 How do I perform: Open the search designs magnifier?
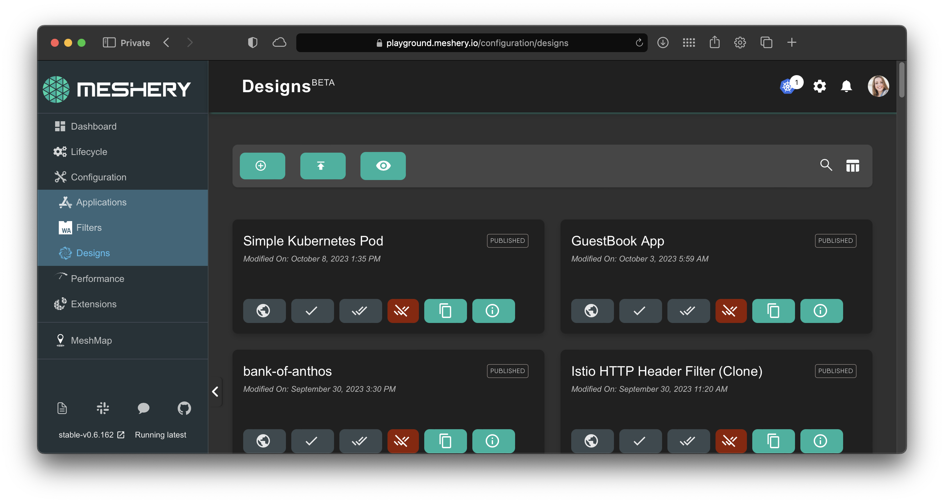826,165
